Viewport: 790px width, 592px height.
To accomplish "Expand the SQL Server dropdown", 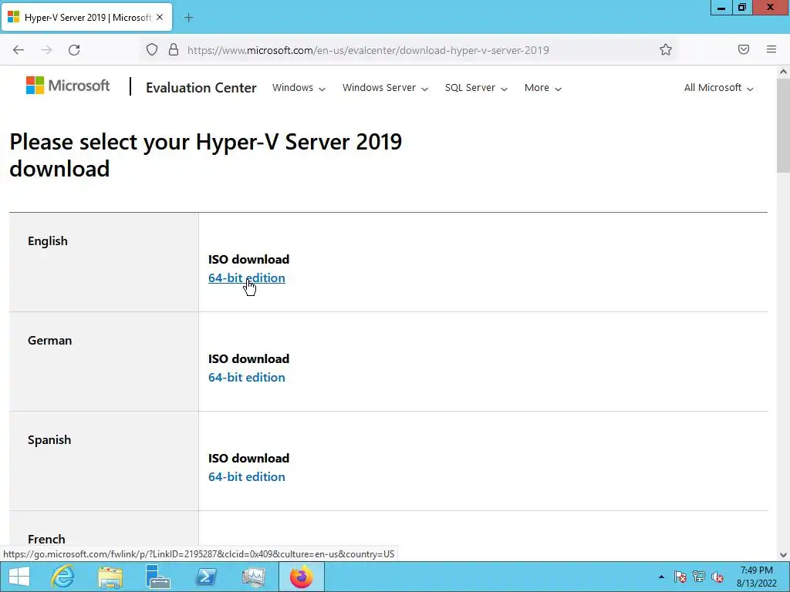I will pyautogui.click(x=476, y=88).
